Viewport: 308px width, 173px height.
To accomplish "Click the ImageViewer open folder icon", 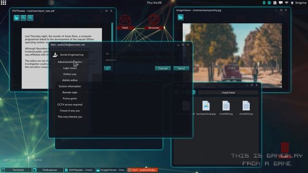I will point(180,17).
